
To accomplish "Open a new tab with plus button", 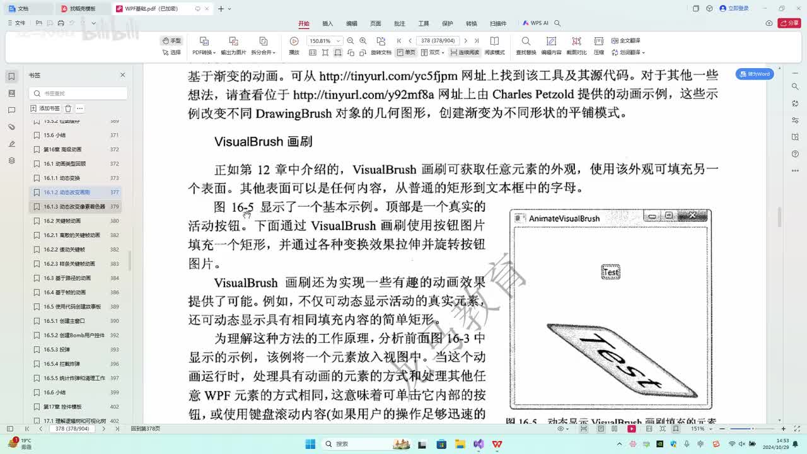I will (221, 9).
